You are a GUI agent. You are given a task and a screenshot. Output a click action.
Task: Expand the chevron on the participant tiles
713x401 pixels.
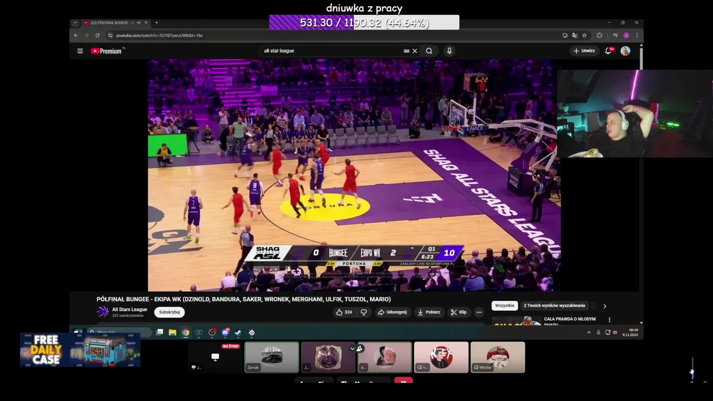click(x=352, y=349)
